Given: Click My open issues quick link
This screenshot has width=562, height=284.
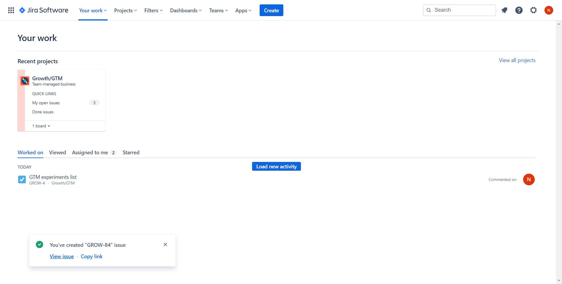Looking at the screenshot, I should (x=46, y=102).
